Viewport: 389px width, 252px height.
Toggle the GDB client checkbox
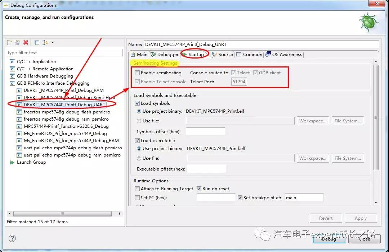255,73
